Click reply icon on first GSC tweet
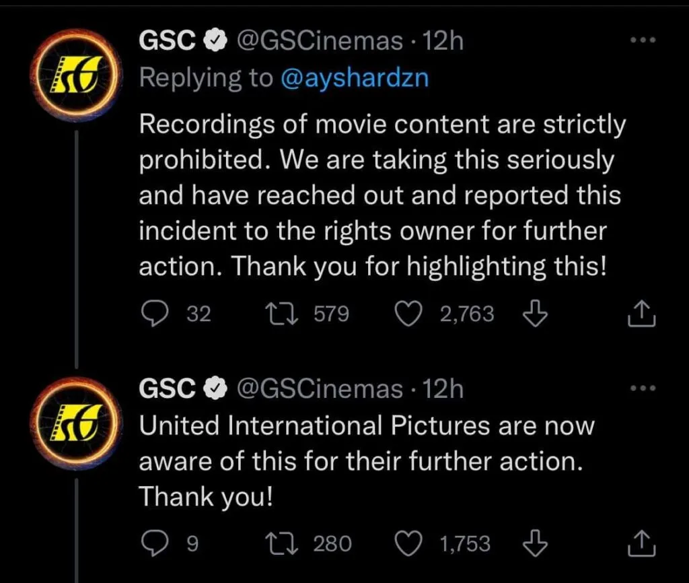This screenshot has width=689, height=583. click(x=155, y=314)
